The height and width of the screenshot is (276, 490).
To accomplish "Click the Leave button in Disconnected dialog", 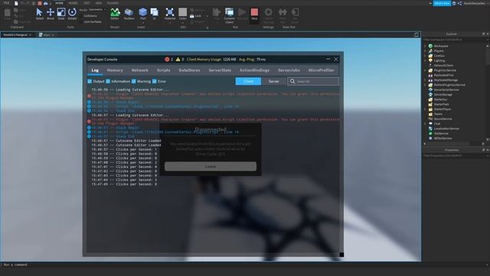I will [211, 166].
